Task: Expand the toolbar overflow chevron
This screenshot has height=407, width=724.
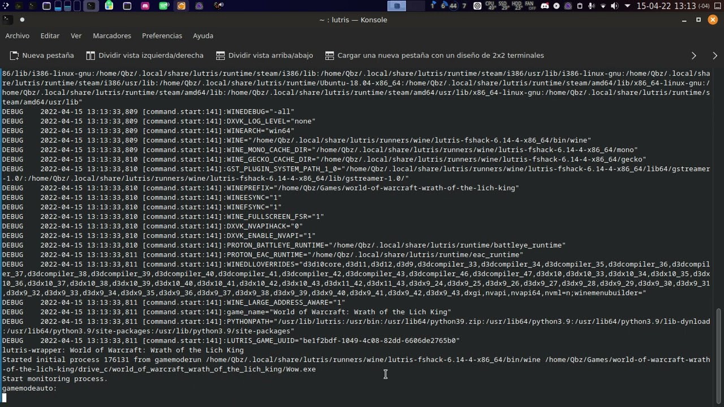Action: pos(694,55)
